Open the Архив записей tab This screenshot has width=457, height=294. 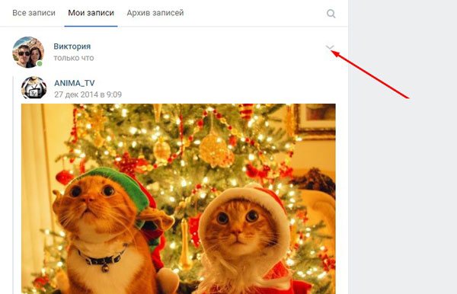155,13
